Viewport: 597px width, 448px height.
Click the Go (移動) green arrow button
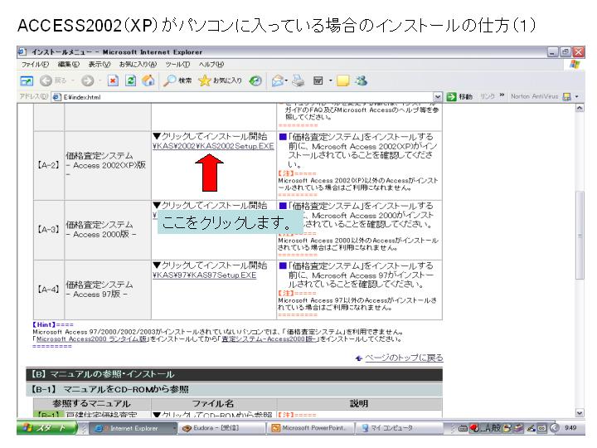459,97
